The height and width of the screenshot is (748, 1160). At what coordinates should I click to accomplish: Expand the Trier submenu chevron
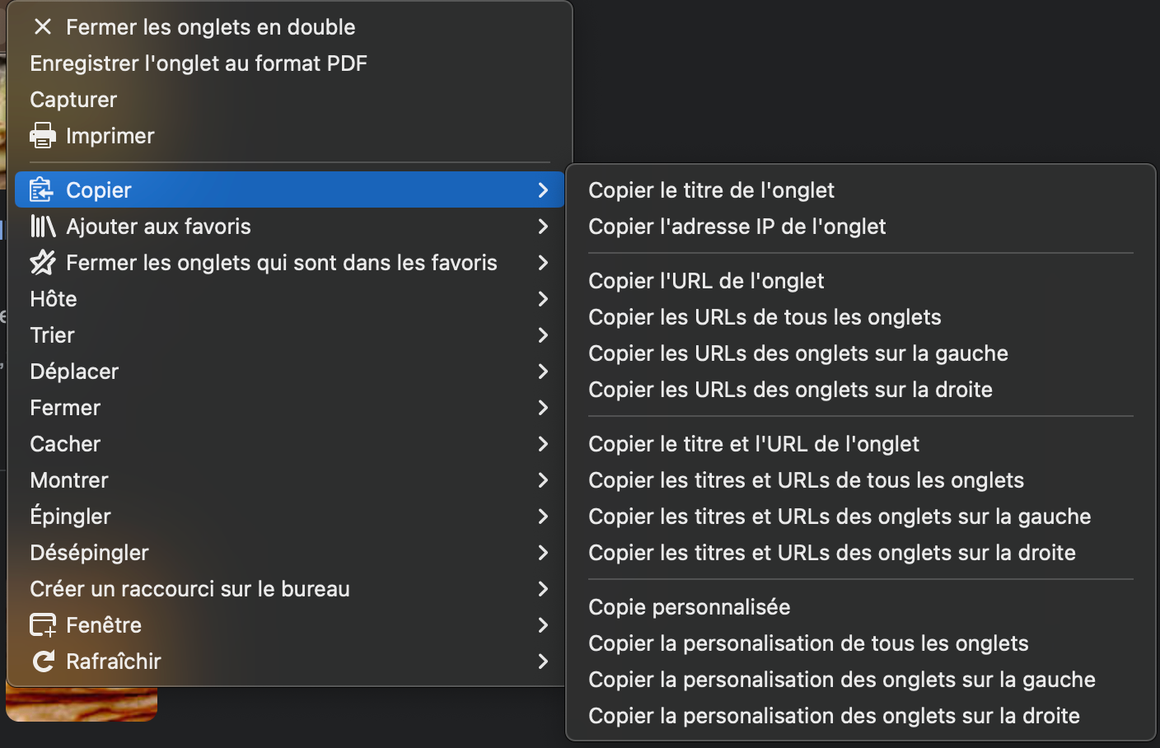coord(543,335)
